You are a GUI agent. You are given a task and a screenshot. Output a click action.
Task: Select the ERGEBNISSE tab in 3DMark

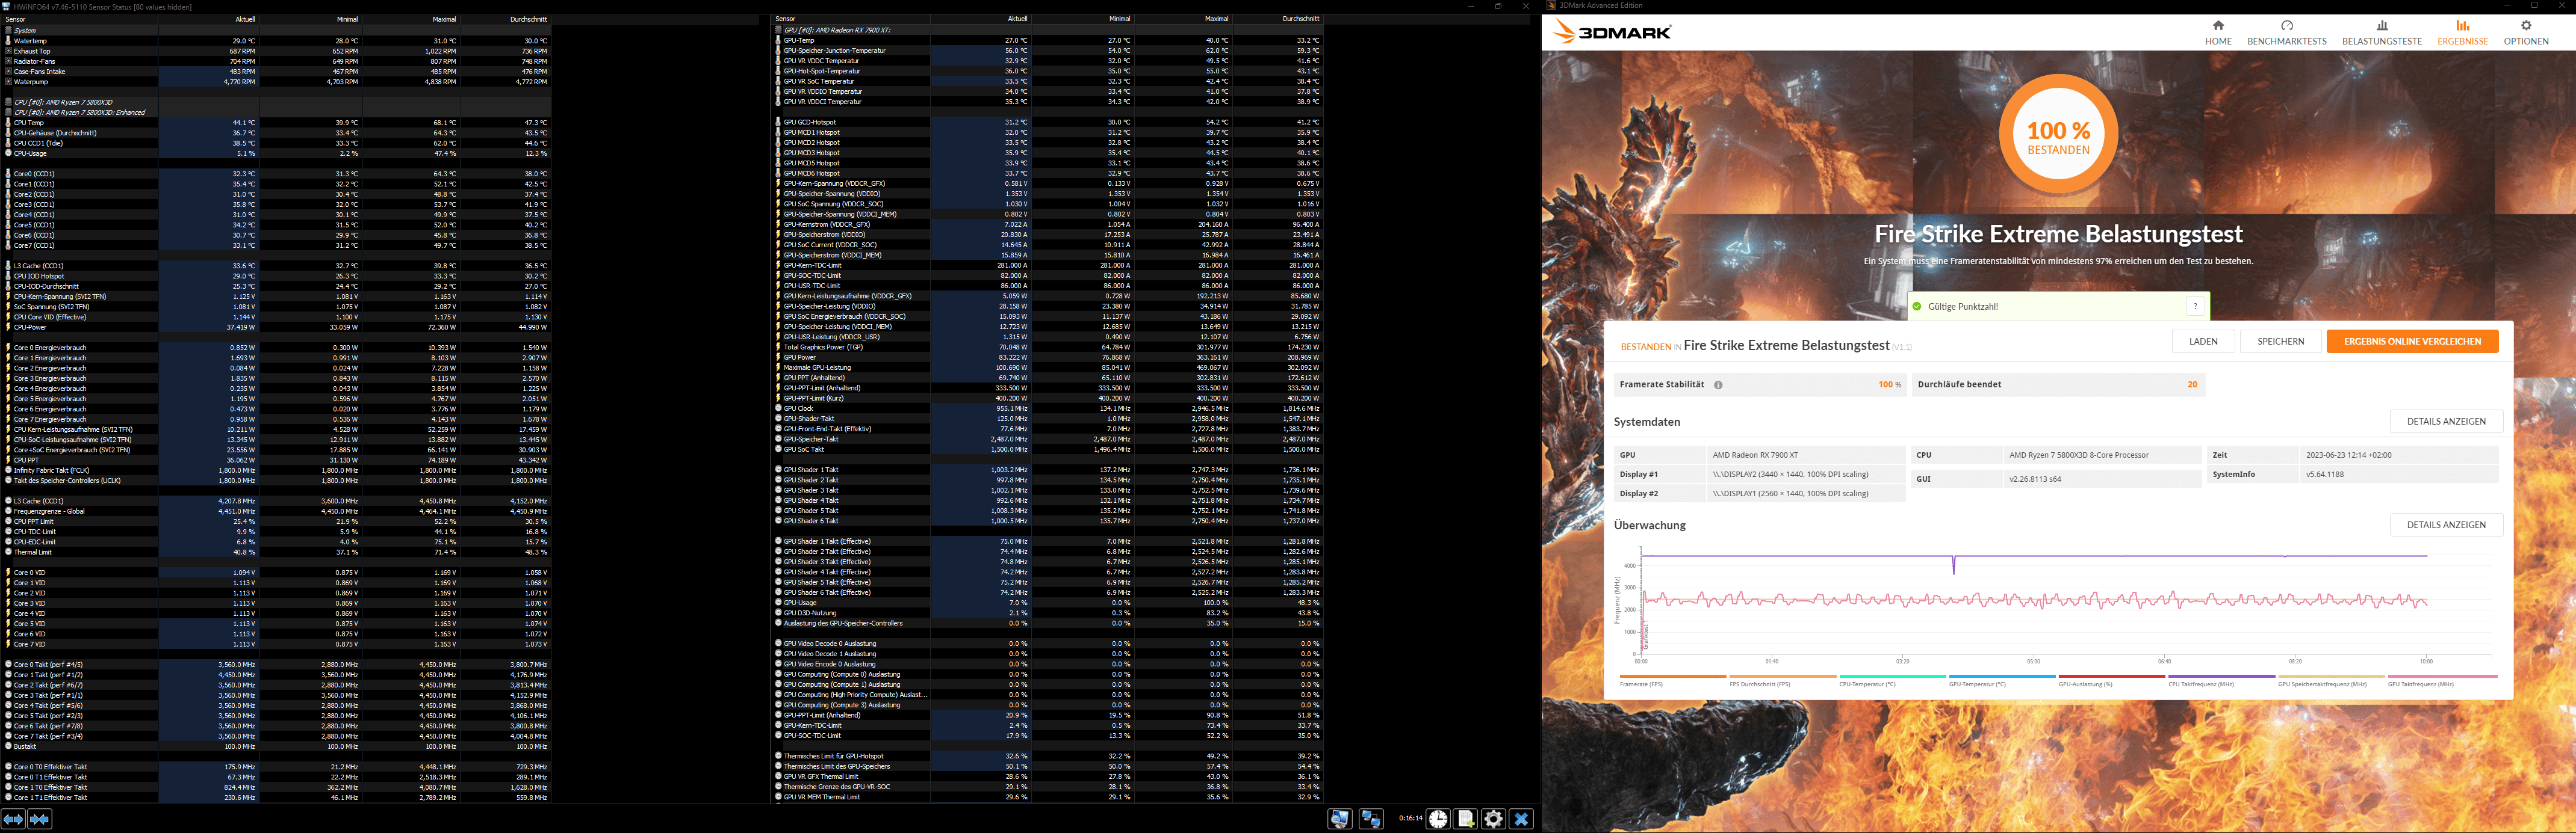click(x=2462, y=33)
